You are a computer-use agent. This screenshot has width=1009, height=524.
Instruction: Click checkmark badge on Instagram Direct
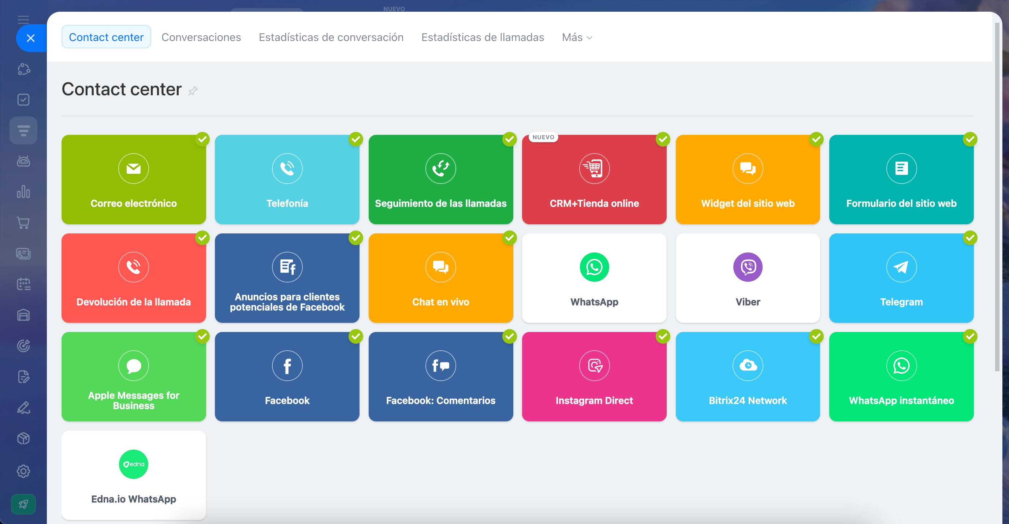coord(663,336)
